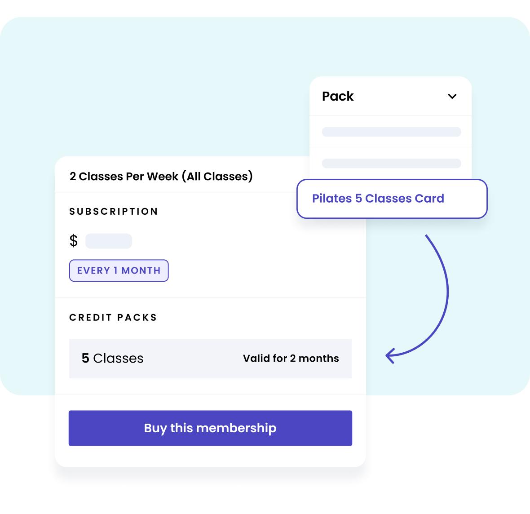The image size is (530, 514).
Task: Choose the second placeholder option under Pack
Action: [391, 163]
